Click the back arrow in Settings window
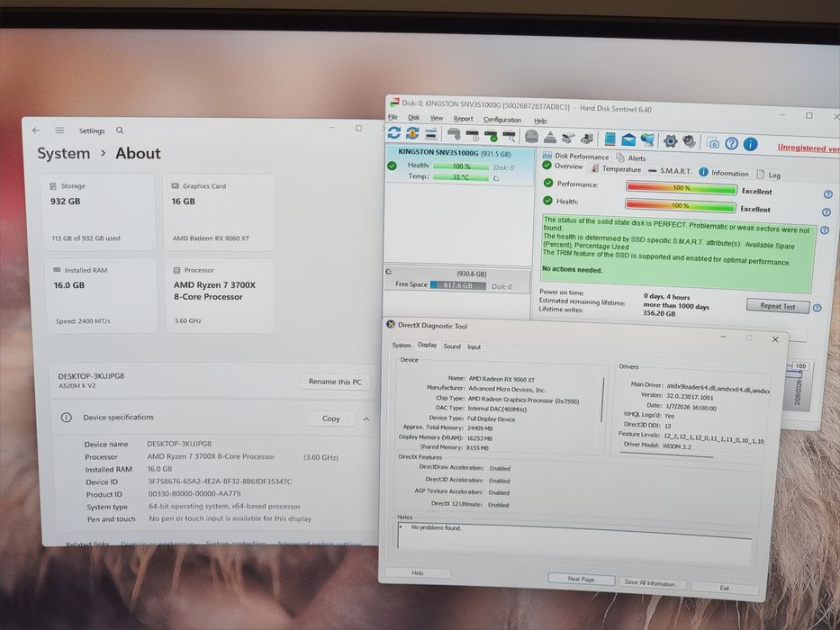The width and height of the screenshot is (840, 630). [36, 130]
